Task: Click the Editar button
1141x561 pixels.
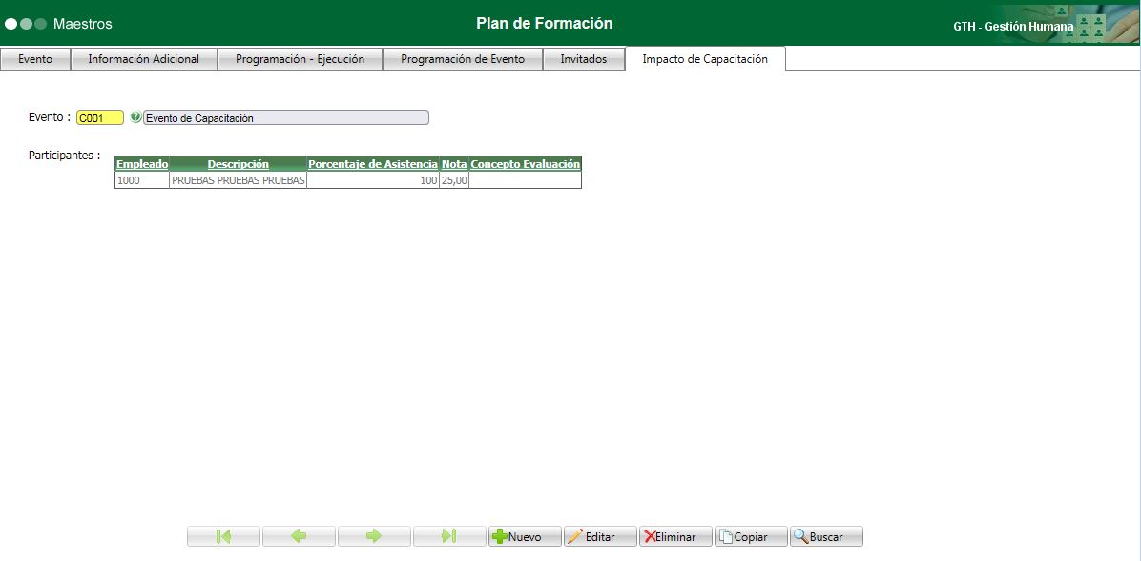Action: [600, 536]
